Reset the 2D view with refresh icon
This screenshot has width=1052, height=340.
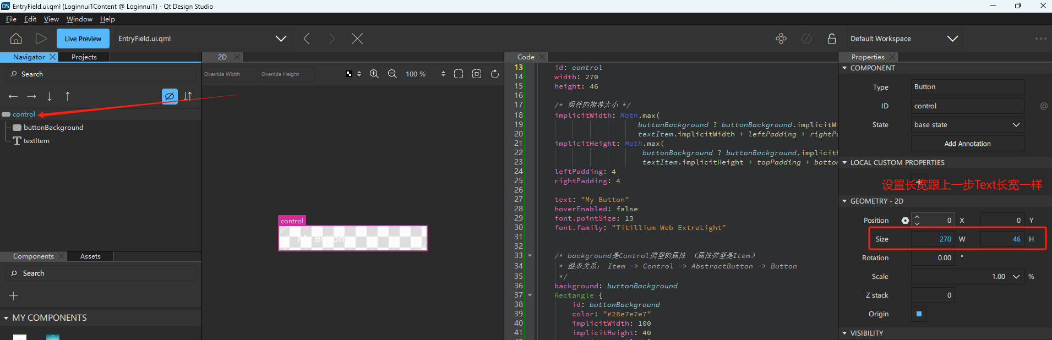coord(495,74)
